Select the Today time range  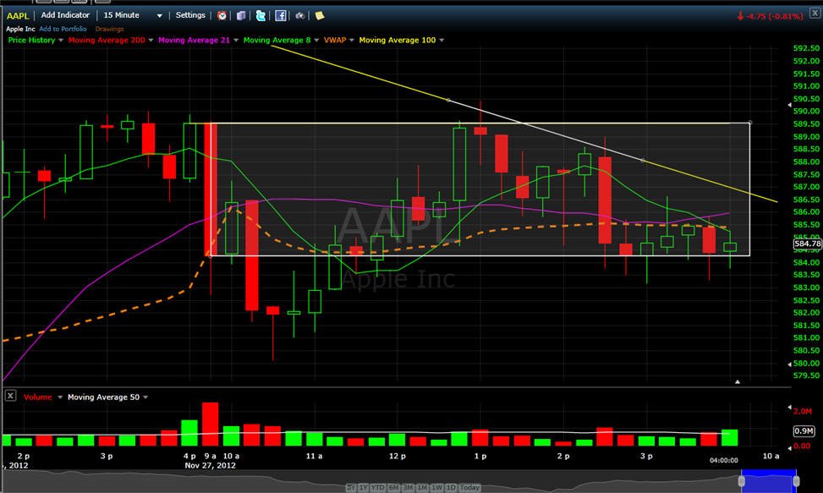pos(469,487)
